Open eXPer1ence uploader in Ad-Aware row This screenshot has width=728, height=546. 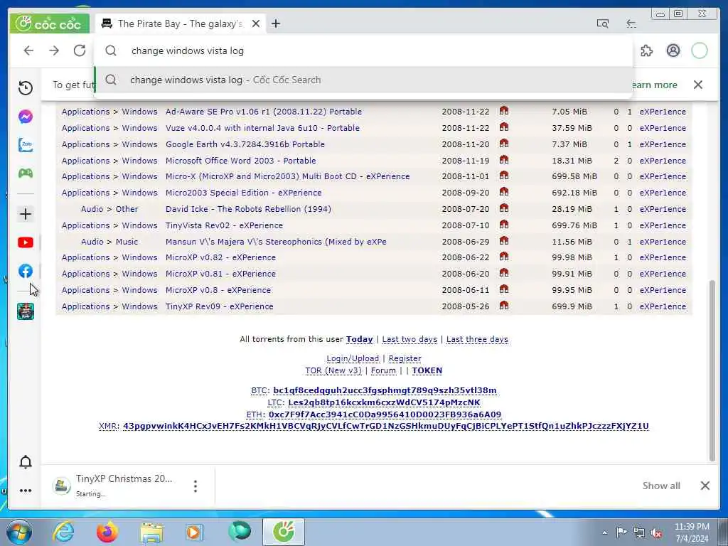pyautogui.click(x=663, y=112)
